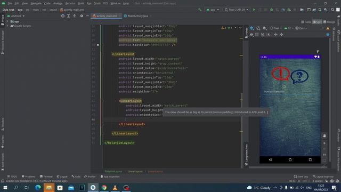Click Expand All icon in Project panel
The image size is (341, 192).
coord(69,16)
